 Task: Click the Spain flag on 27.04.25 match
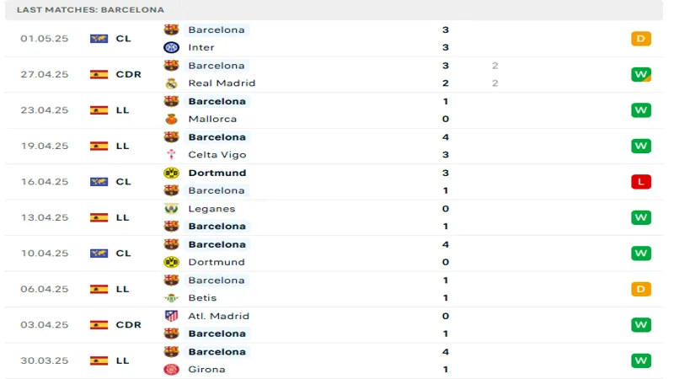point(99,74)
